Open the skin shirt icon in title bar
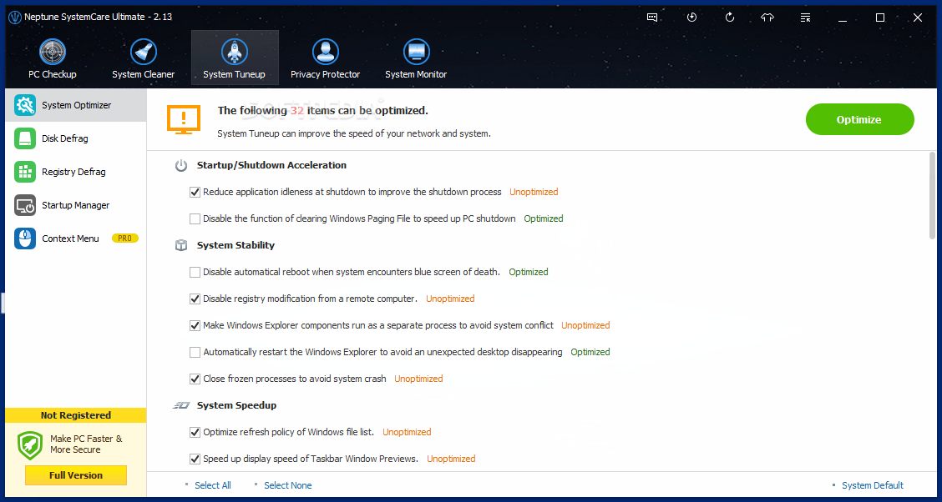The height and width of the screenshot is (502, 942). tap(767, 18)
